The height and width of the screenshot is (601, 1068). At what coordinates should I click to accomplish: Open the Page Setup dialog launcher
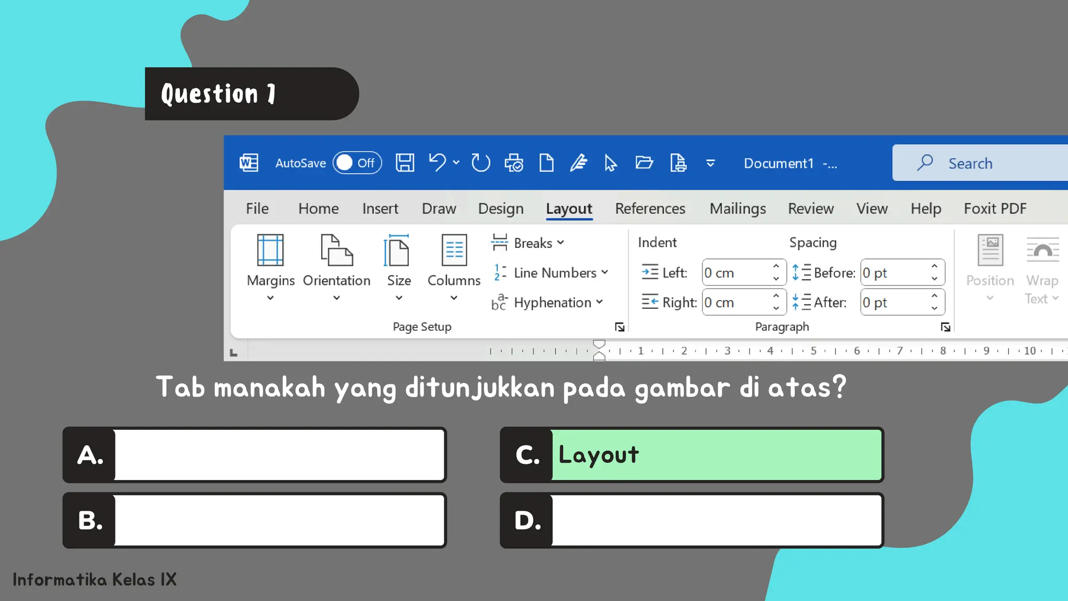[620, 327]
